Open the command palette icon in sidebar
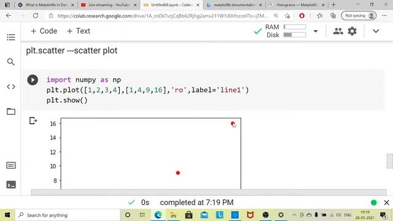393x221 pixels. pyautogui.click(x=11, y=165)
